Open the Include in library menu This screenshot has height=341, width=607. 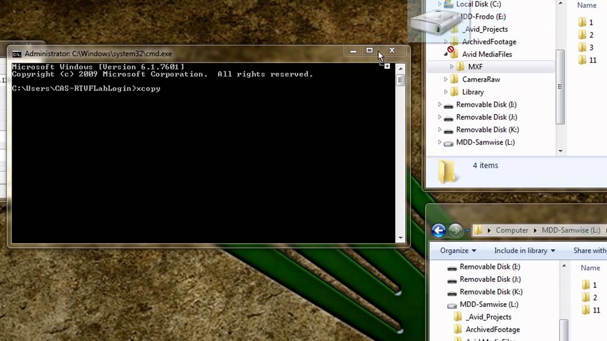click(524, 251)
